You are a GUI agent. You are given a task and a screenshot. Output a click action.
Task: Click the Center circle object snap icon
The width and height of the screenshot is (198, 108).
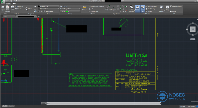[118, 6]
